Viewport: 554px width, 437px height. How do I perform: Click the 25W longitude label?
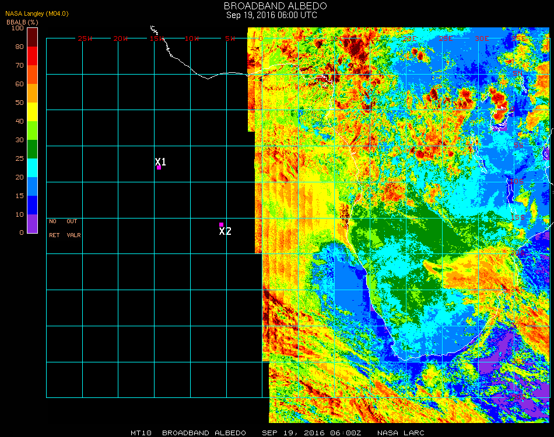coord(85,38)
